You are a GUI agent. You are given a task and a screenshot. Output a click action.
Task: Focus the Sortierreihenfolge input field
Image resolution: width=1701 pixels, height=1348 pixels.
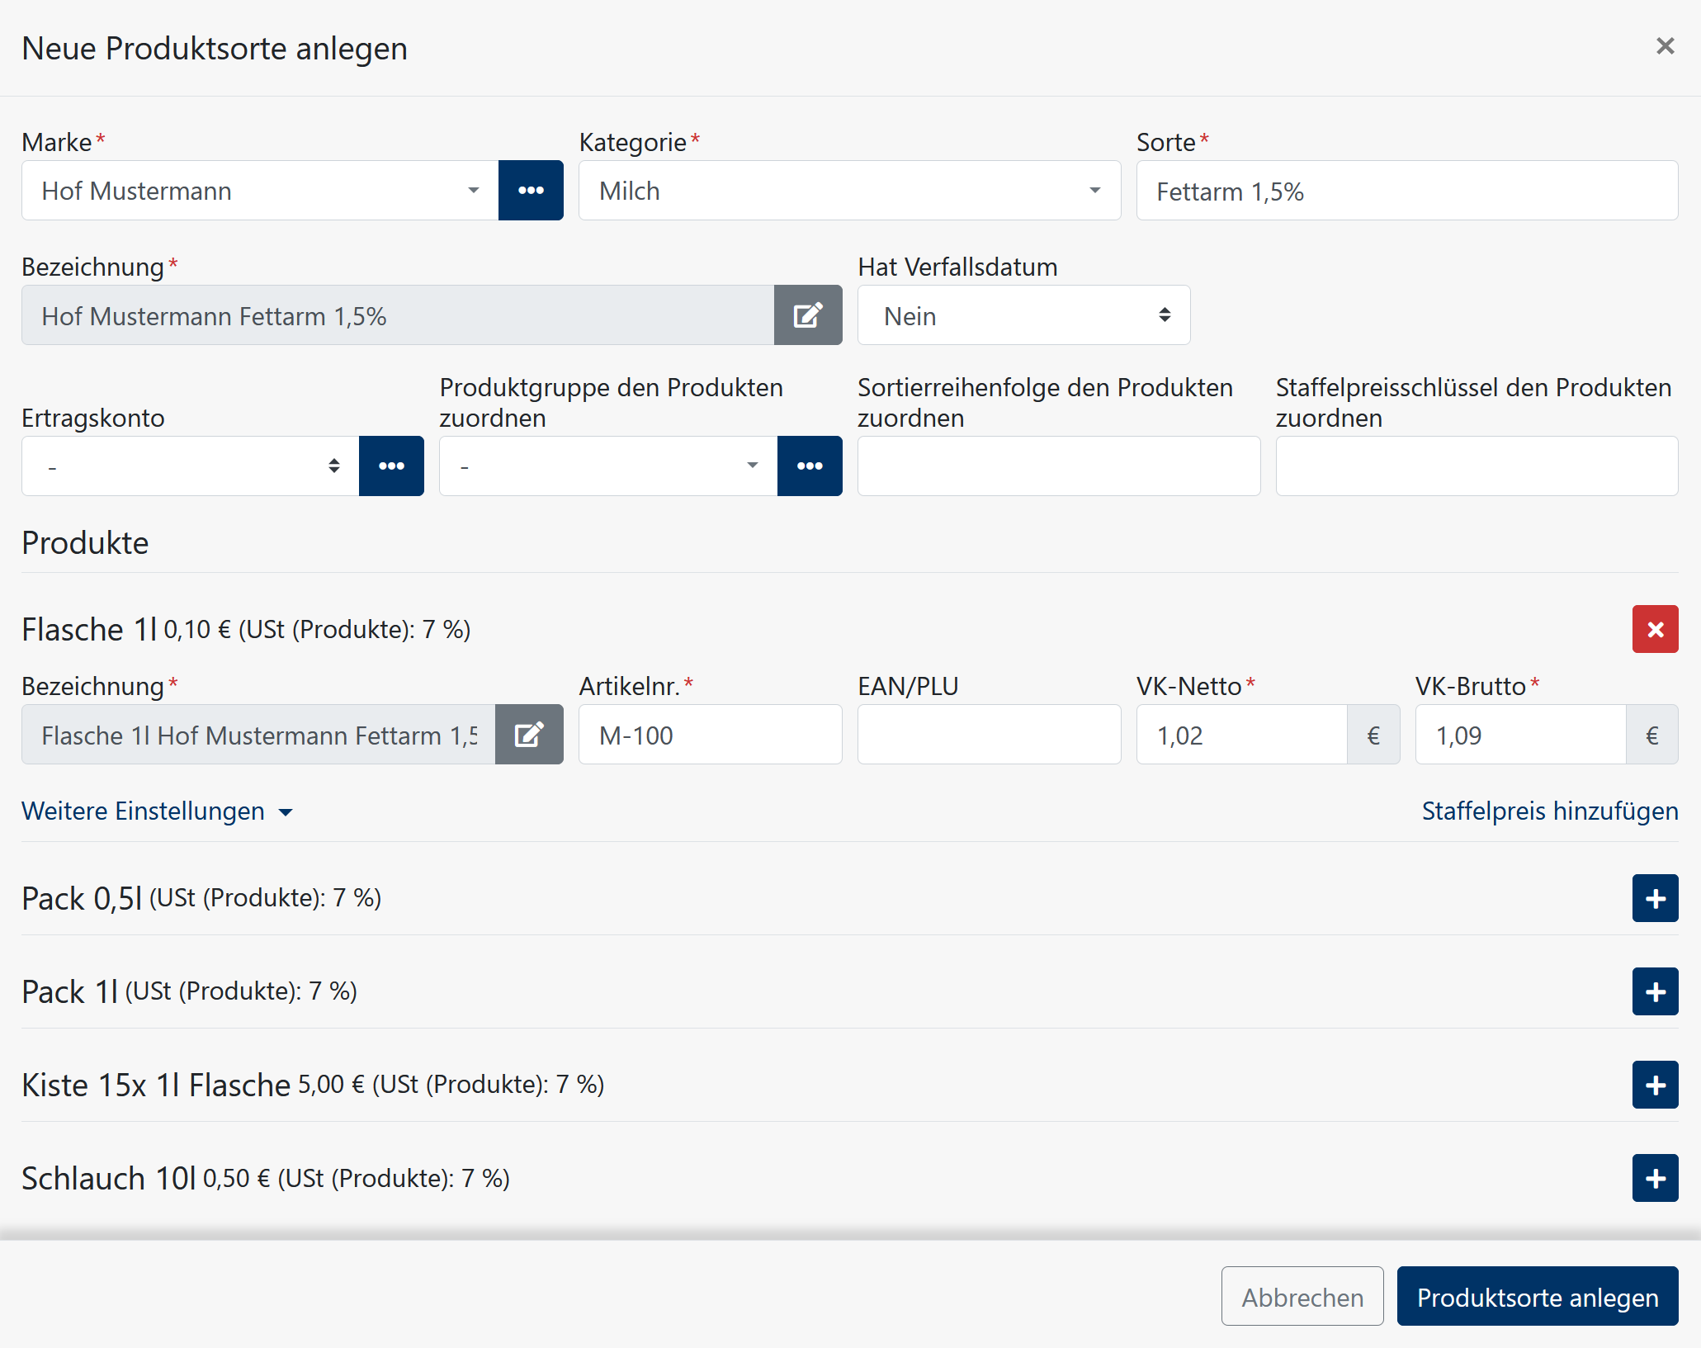point(1059,466)
